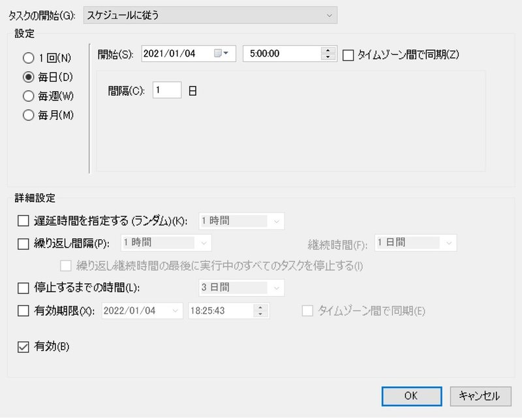Image resolution: width=522 pixels, height=418 pixels.
Task: Select the 毎月(M) schedule option
Action: point(28,115)
